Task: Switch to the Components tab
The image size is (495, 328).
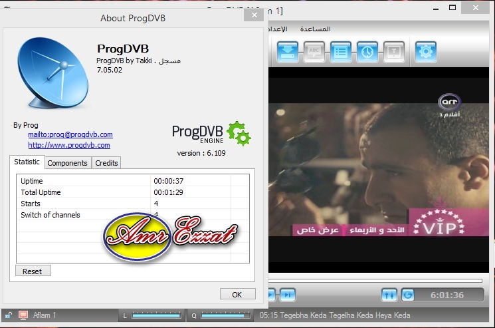Action: [68, 163]
